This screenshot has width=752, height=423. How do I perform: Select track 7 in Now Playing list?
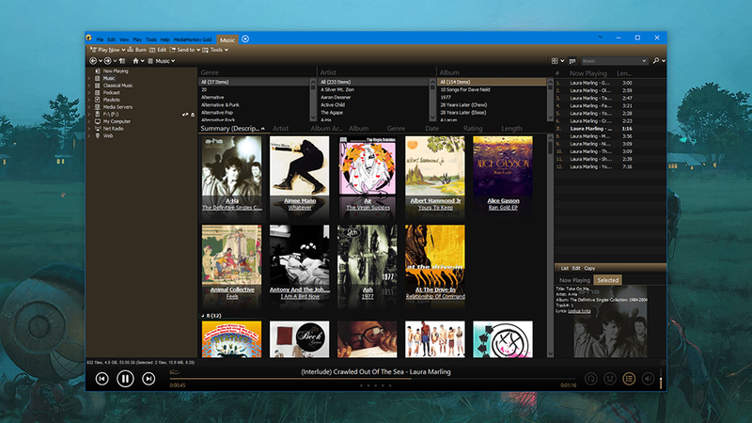(x=610, y=129)
